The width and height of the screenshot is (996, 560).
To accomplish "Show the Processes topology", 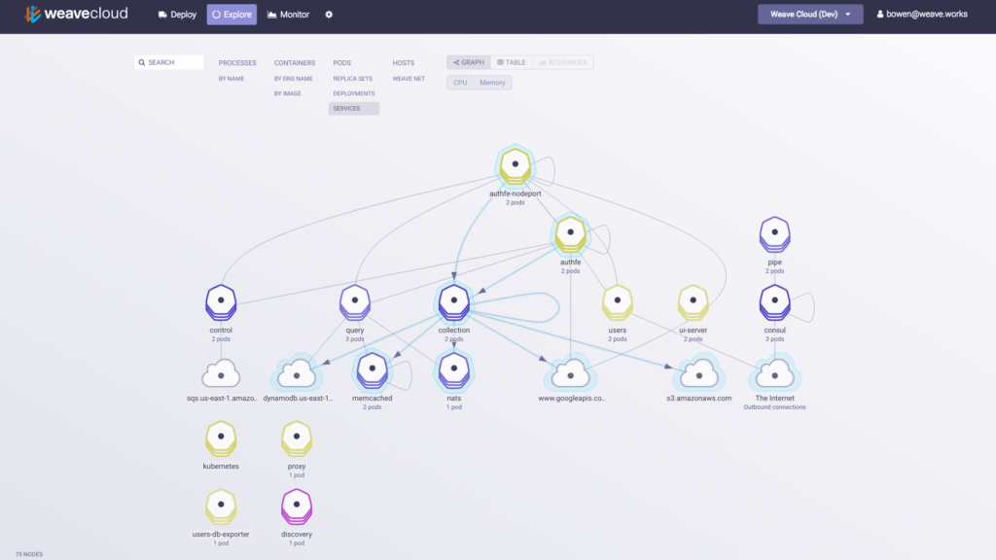I will click(x=237, y=63).
